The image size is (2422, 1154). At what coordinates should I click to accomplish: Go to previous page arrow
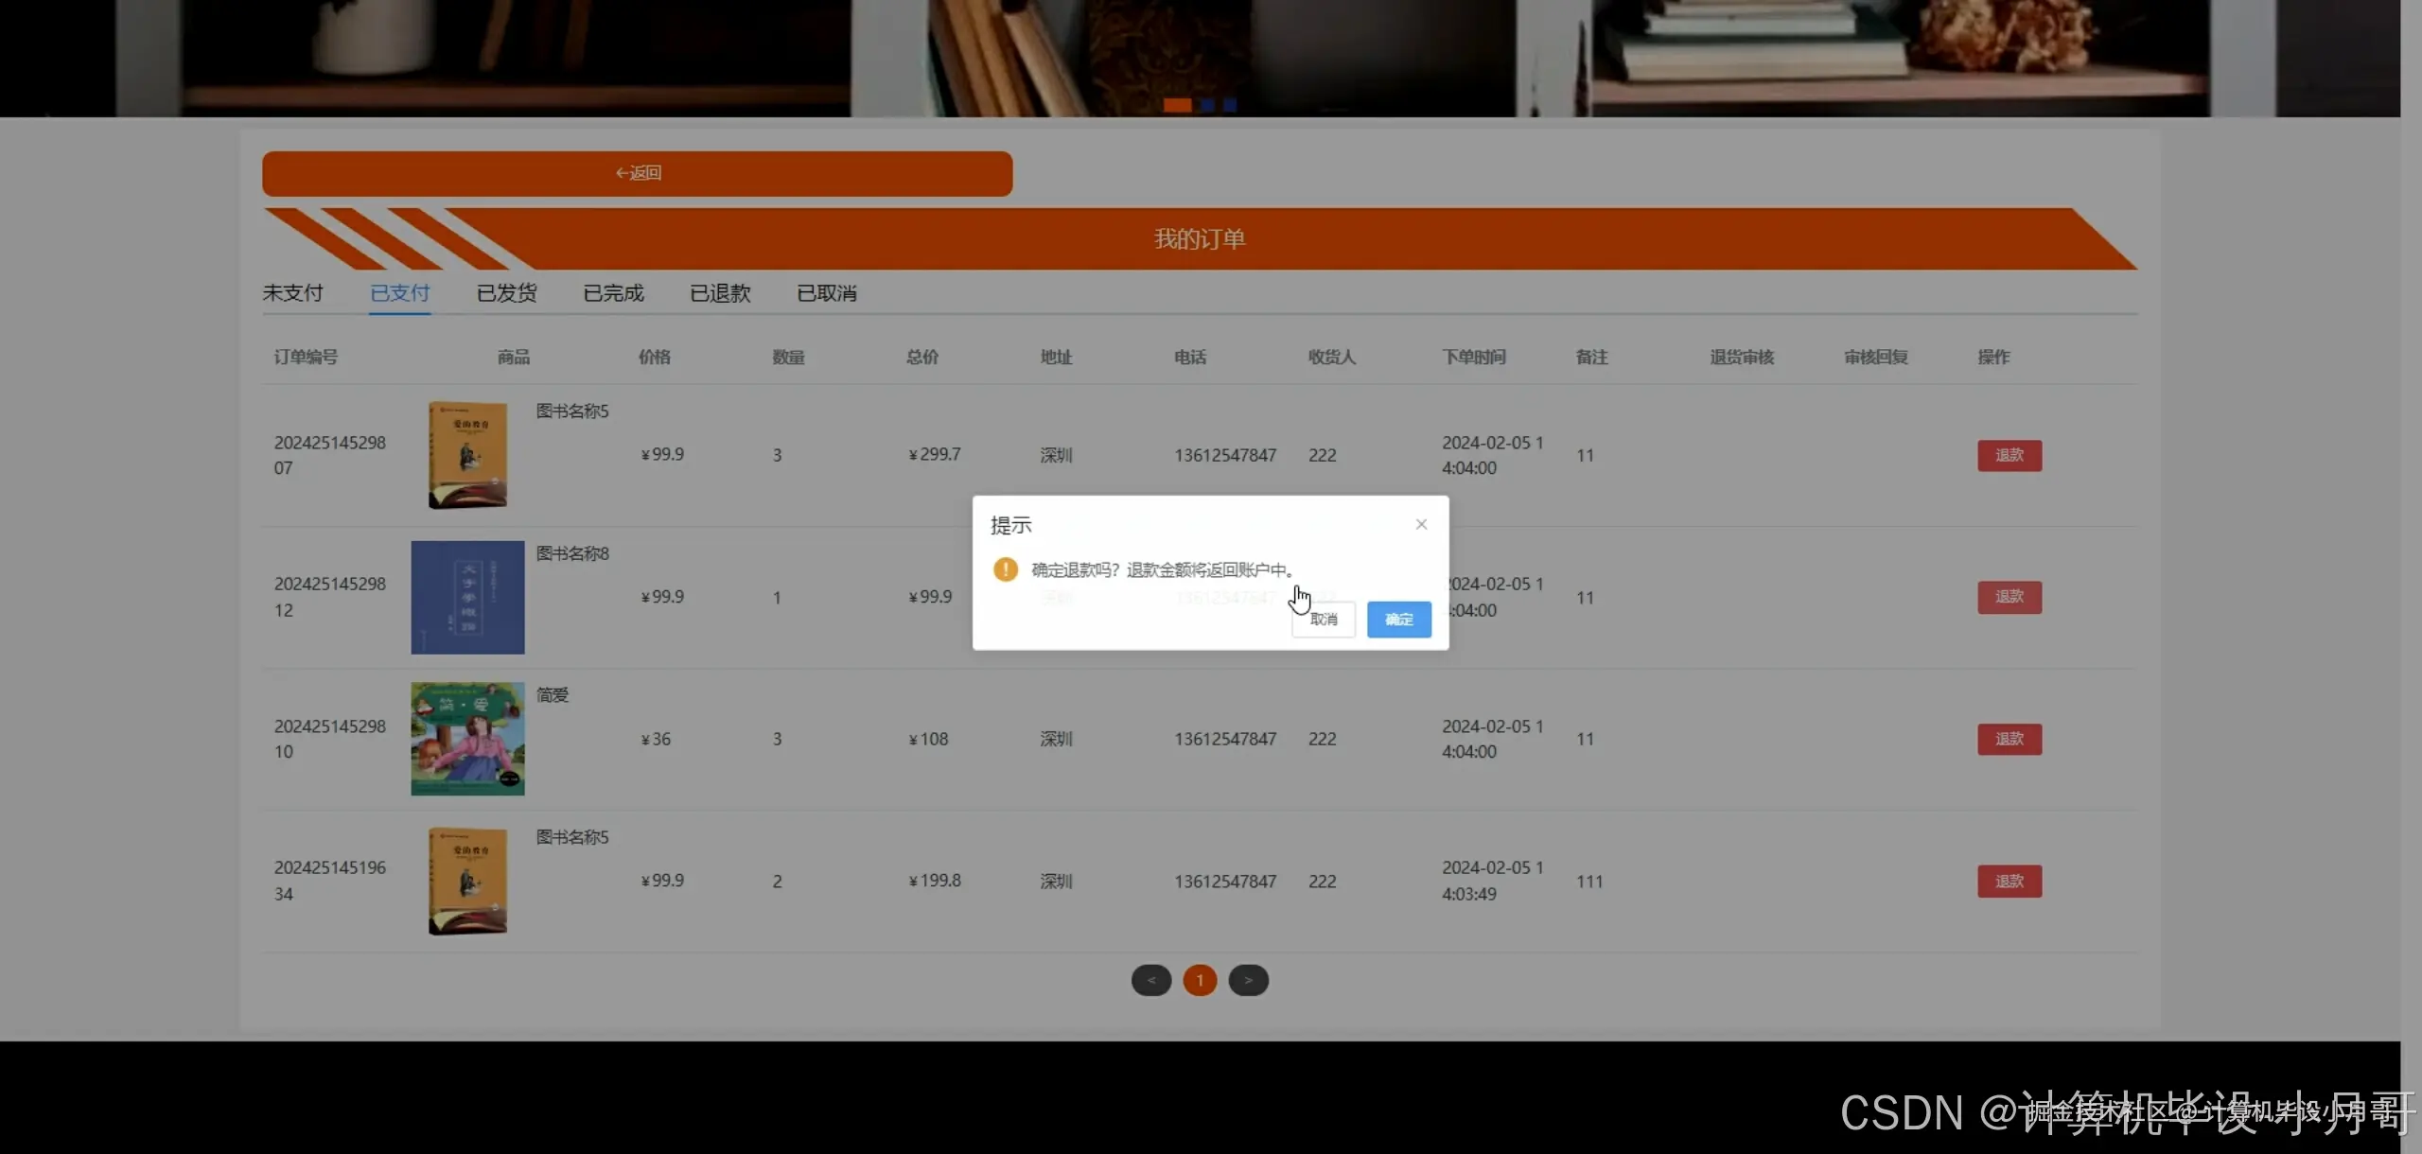click(1151, 980)
